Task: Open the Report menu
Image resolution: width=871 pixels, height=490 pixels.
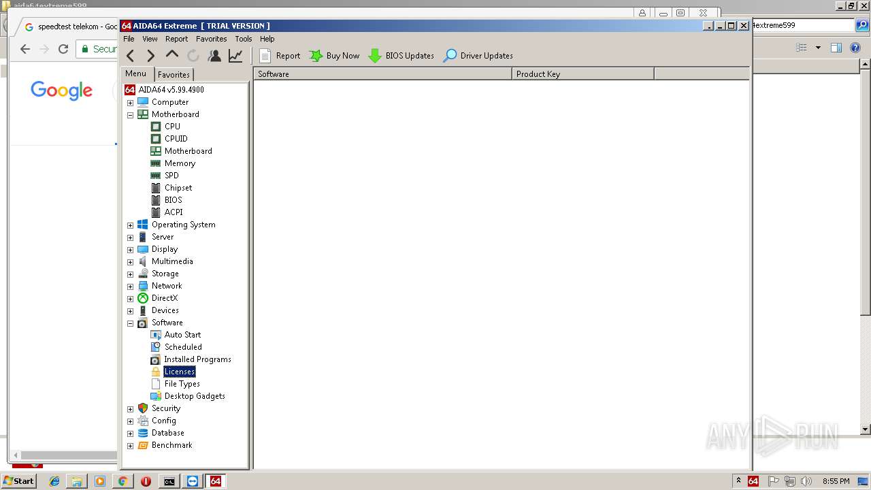Action: (176, 39)
